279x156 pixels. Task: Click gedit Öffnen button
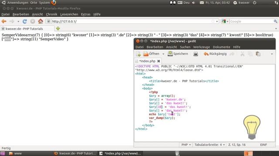[x=151, y=54]
